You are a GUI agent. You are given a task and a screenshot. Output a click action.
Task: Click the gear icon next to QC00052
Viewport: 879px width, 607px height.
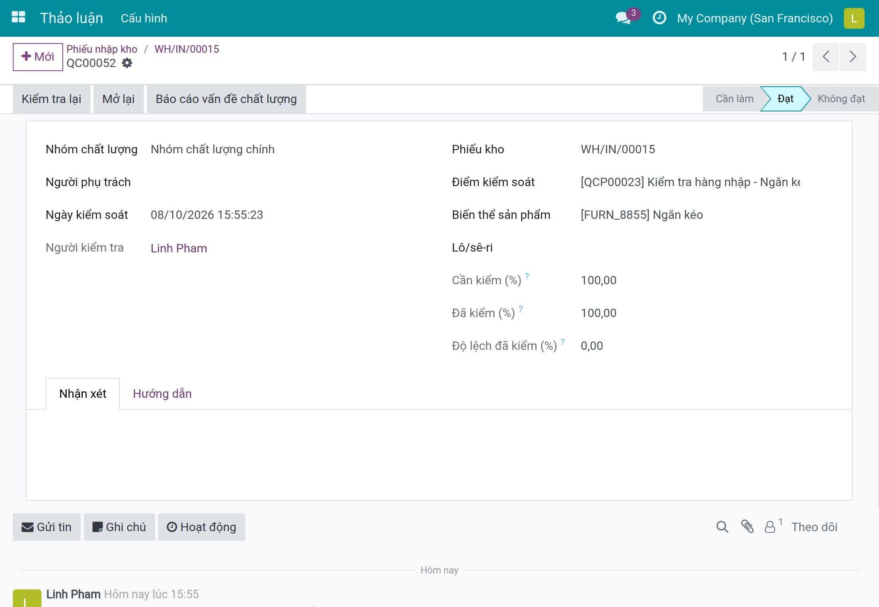127,63
